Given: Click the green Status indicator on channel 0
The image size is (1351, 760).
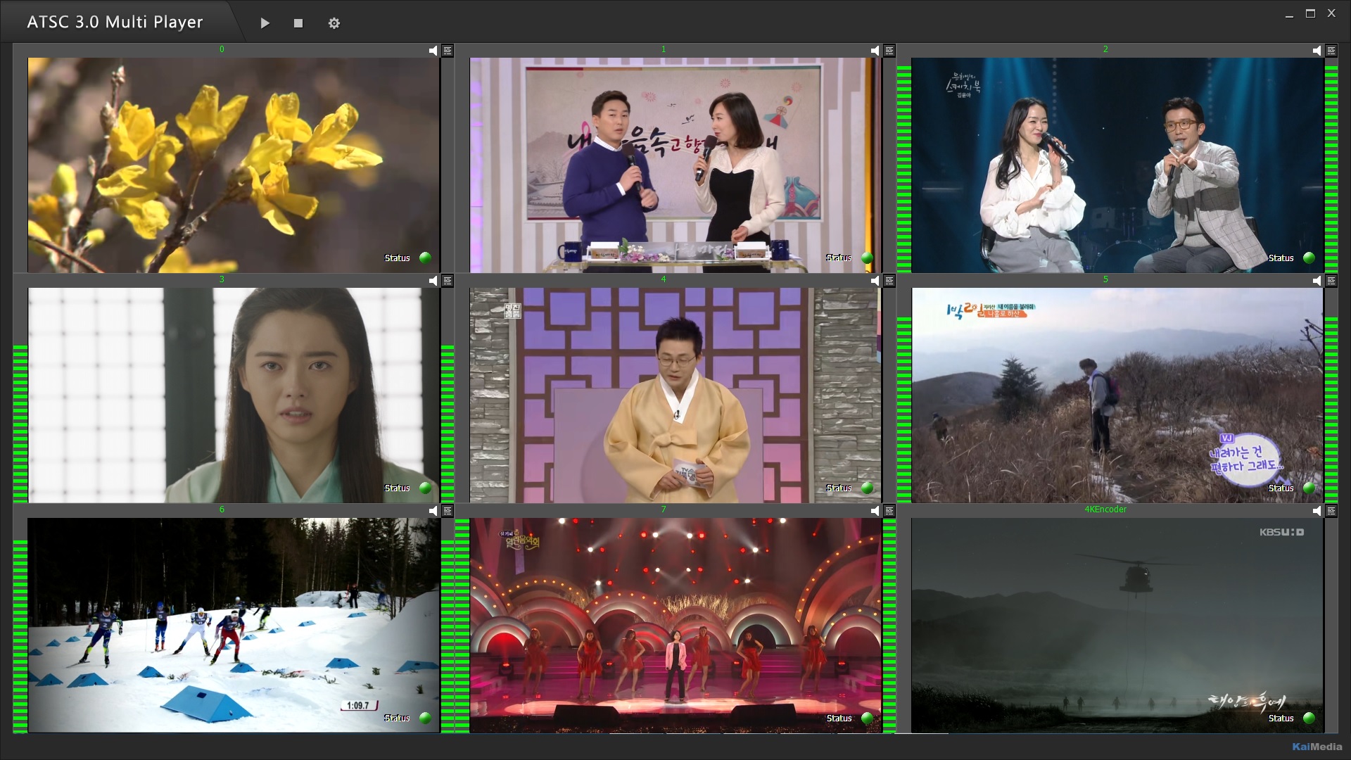Looking at the screenshot, I should pos(425,258).
